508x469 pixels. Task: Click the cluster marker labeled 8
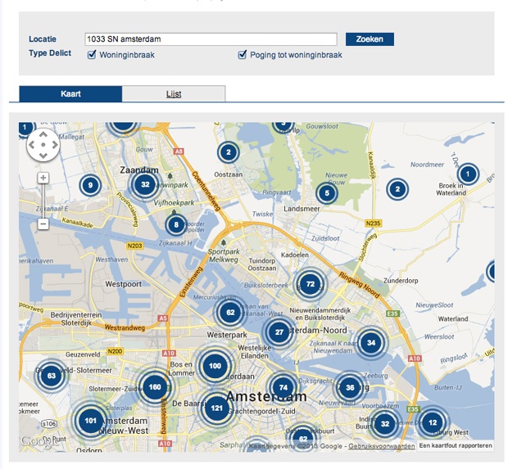pyautogui.click(x=176, y=224)
